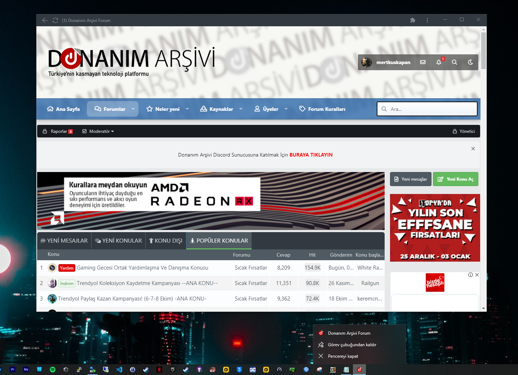Choose Pencereyi kapat in the jump list
The image size is (518, 375).
(359, 356)
